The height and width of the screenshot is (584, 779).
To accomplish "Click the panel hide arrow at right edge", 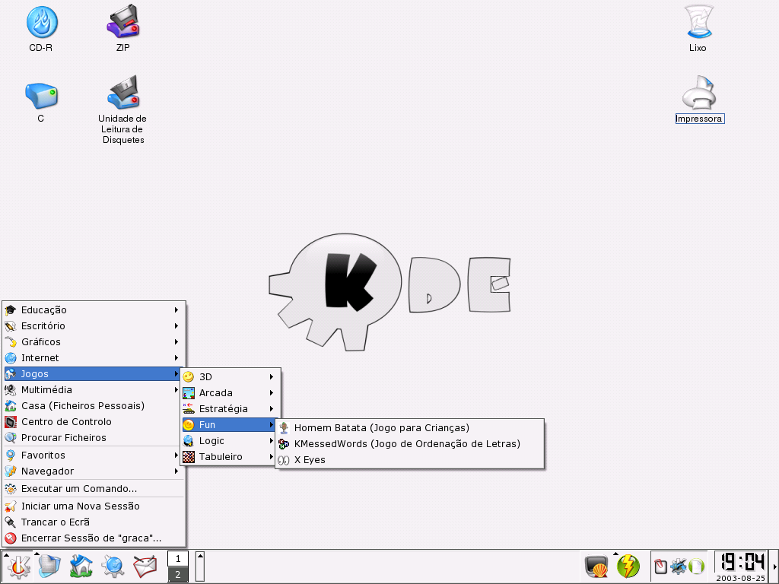I will click(774, 567).
